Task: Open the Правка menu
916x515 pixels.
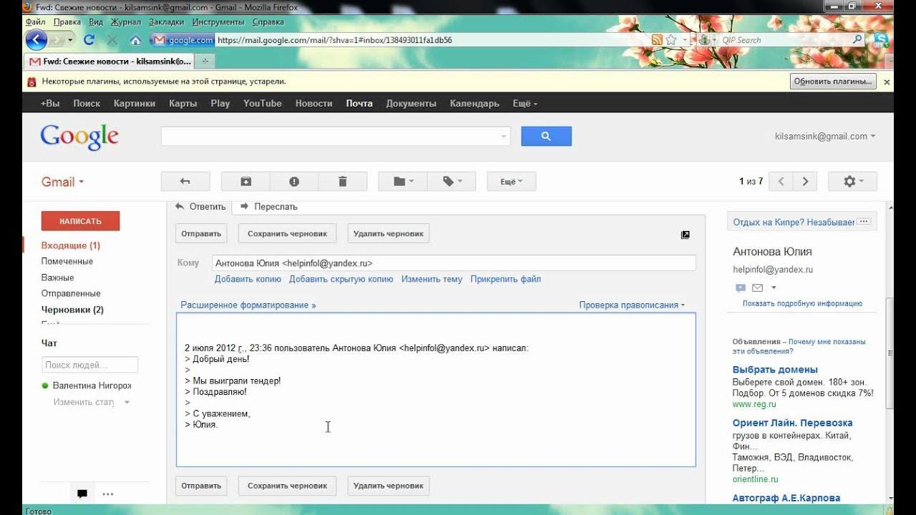Action: point(67,21)
